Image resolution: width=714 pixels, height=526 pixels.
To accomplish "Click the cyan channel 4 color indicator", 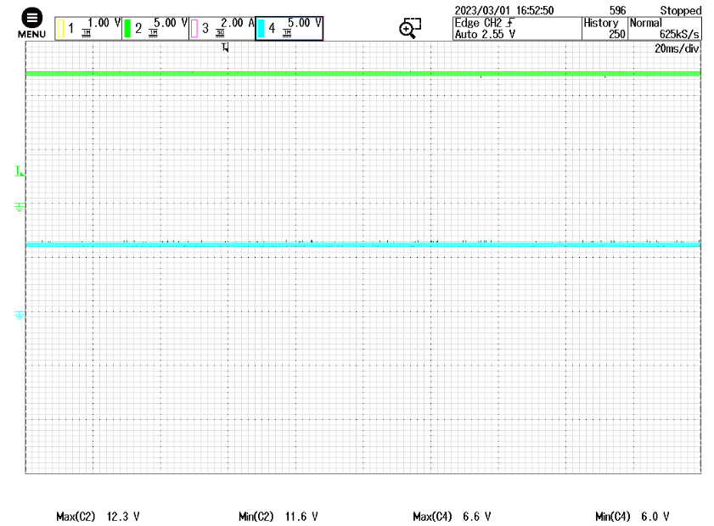I will (261, 28).
